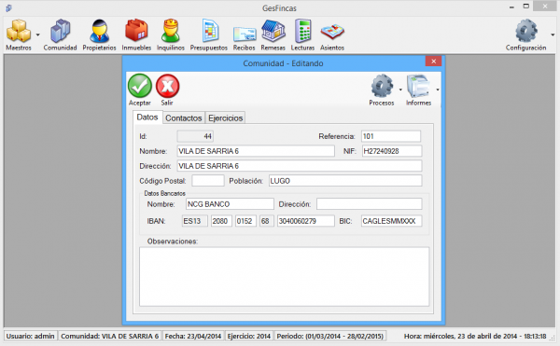Switch to the Ejercicios tab
The height and width of the screenshot is (346, 560).
click(x=226, y=118)
